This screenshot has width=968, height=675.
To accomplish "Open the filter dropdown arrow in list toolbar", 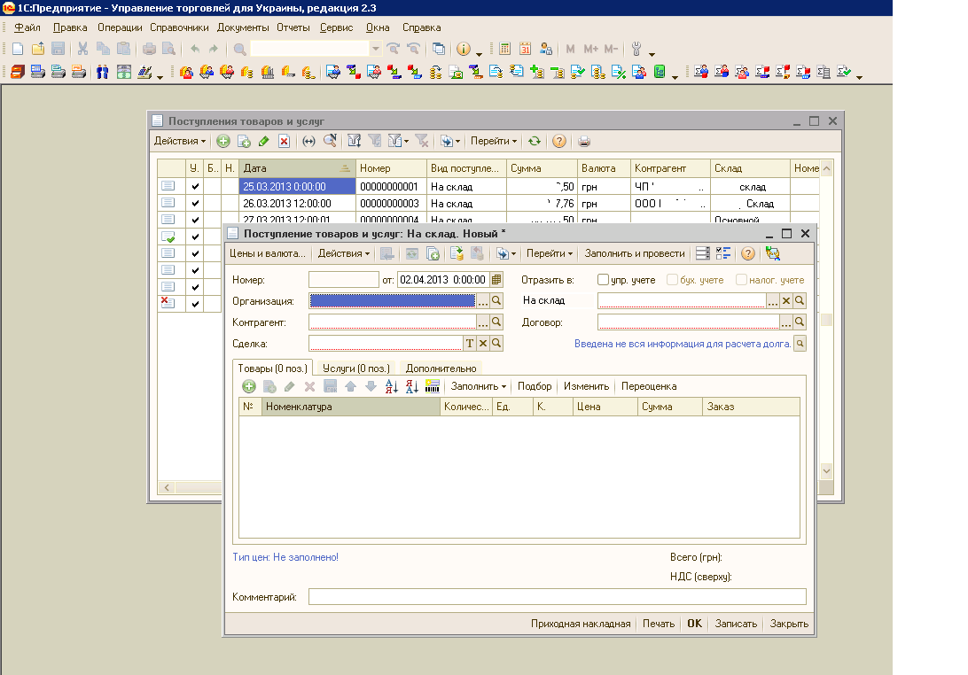I will pos(406,142).
